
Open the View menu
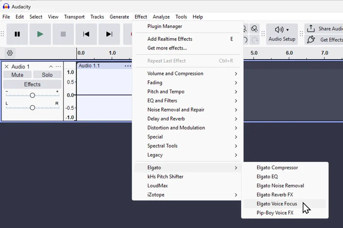[53, 17]
